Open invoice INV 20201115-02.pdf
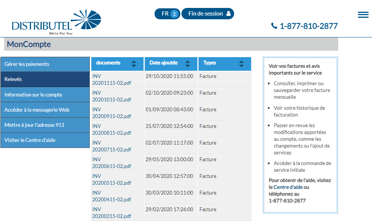 (x=110, y=79)
